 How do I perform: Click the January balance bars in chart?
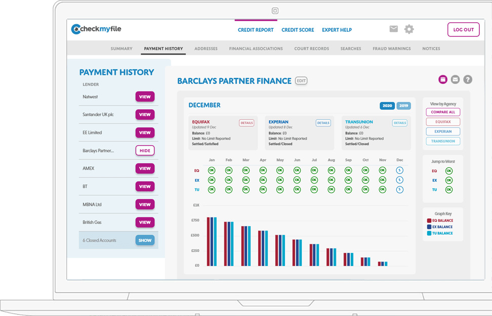(x=212, y=241)
